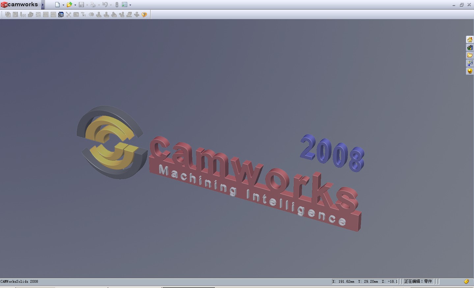Image resolution: width=474 pixels, height=288 pixels.
Task: Print the document using the printer icon
Action: point(93,5)
